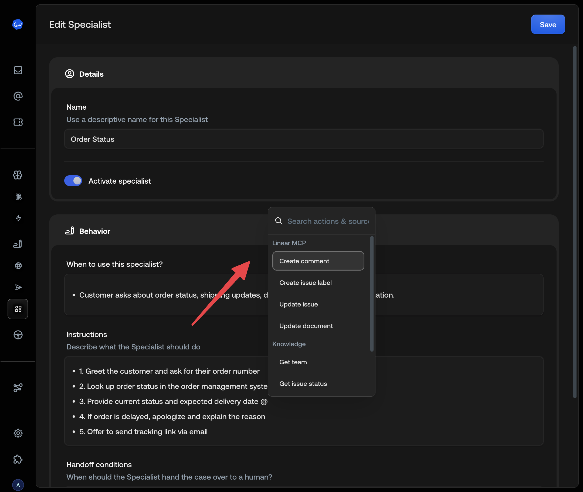Focus the Search actions & sources field

pos(328,221)
